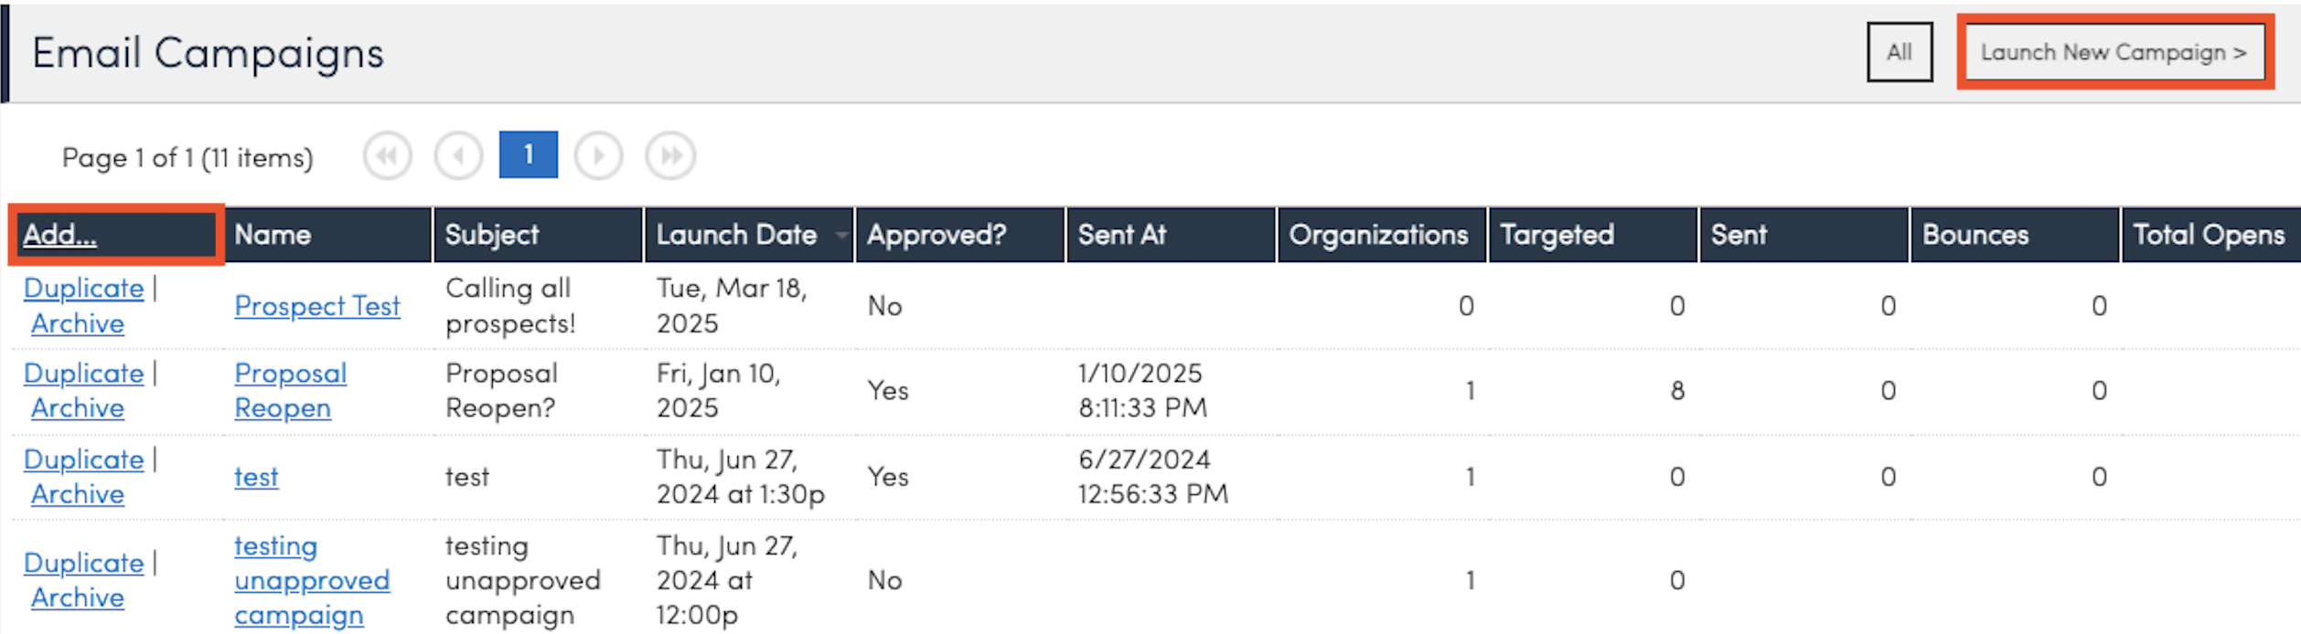Open the All filter button

1899,52
